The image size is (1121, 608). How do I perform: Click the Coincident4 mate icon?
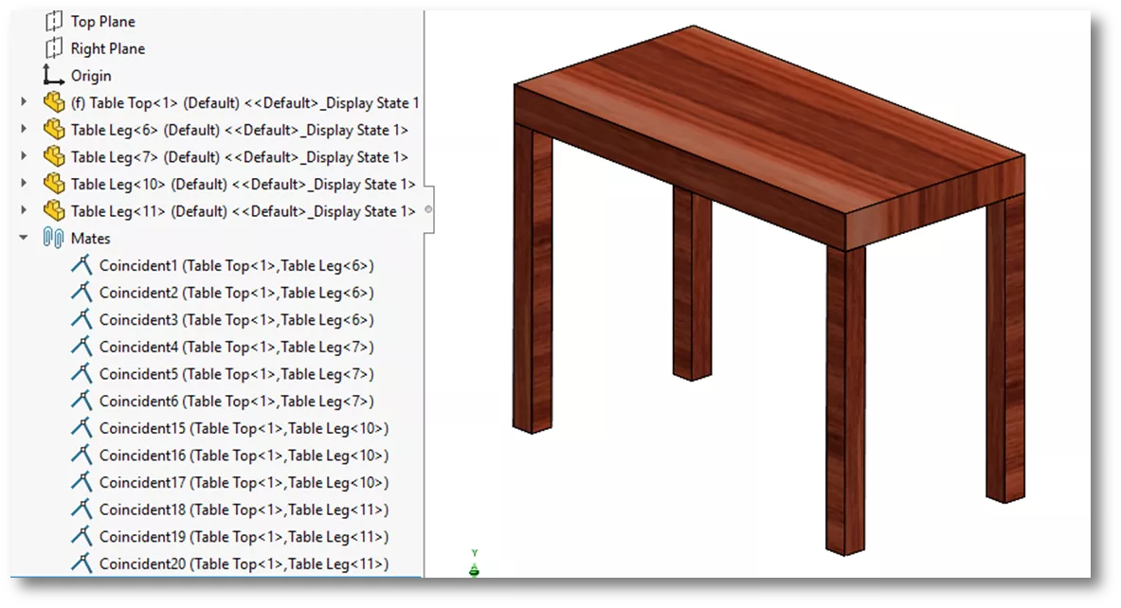[x=82, y=347]
